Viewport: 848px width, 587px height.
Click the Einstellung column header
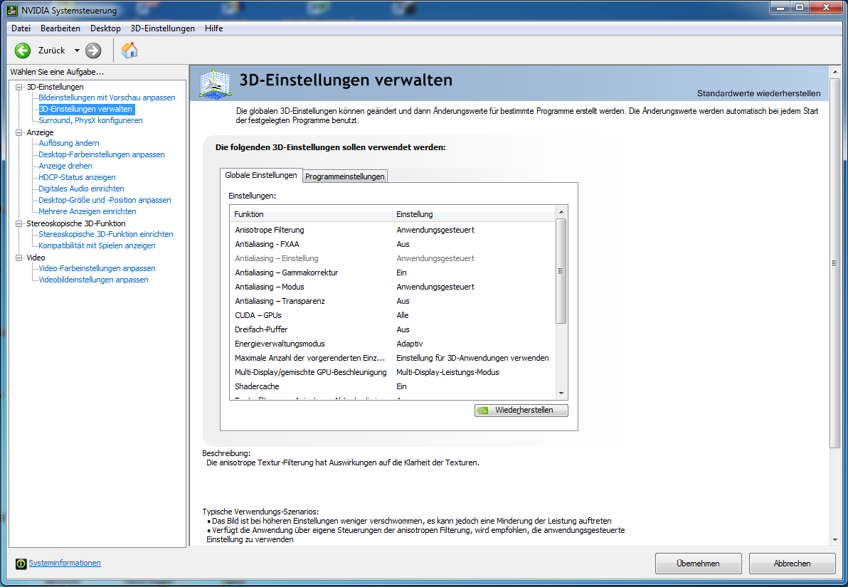point(474,213)
